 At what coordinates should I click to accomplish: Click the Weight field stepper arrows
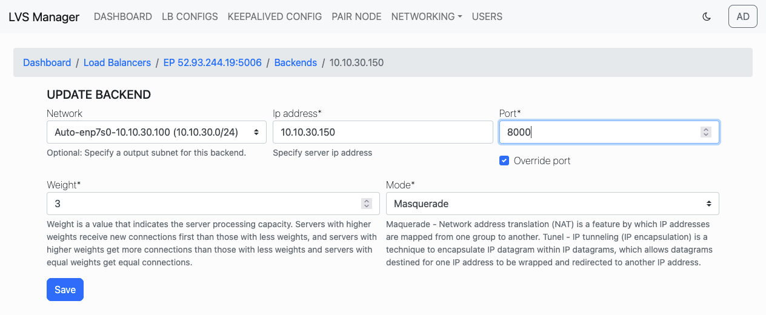366,204
